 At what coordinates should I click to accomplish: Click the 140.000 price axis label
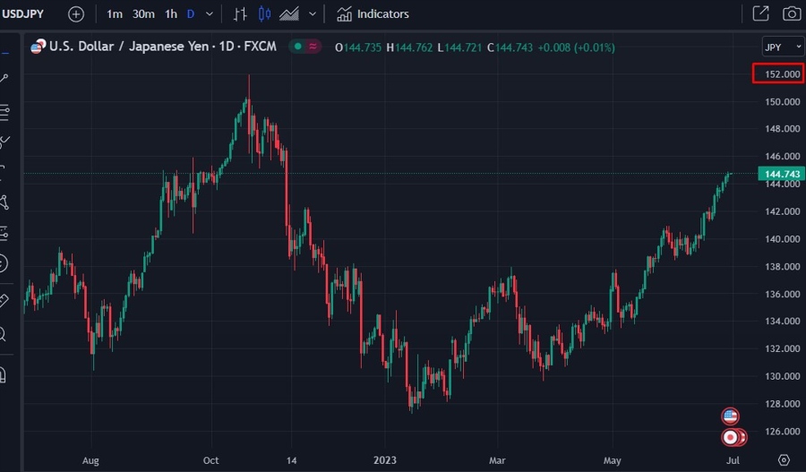click(x=782, y=239)
